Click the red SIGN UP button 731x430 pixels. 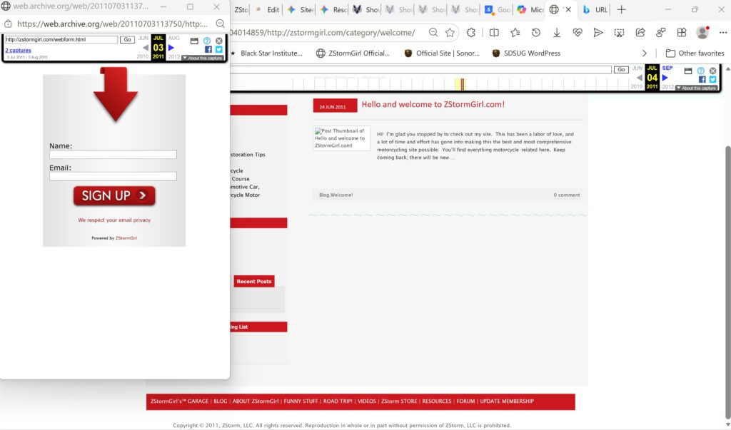114,195
